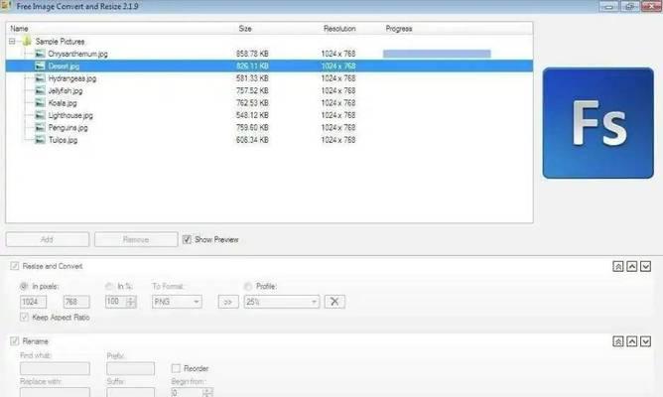Sort by the Resolution column header
This screenshot has height=397, width=663.
tap(339, 29)
